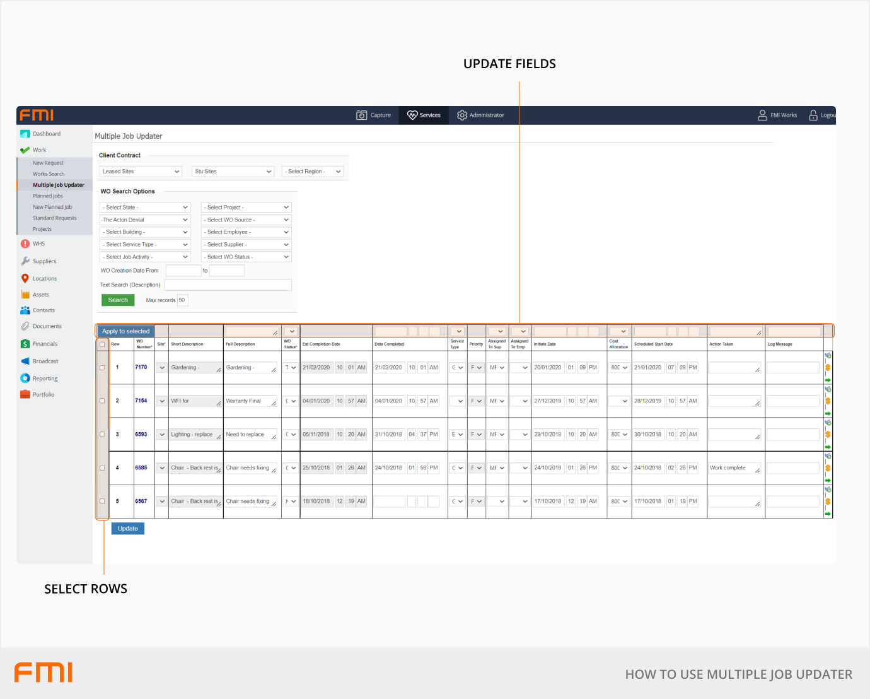The width and height of the screenshot is (870, 699).
Task: Open the Assets folder icon
Action: coord(25,295)
